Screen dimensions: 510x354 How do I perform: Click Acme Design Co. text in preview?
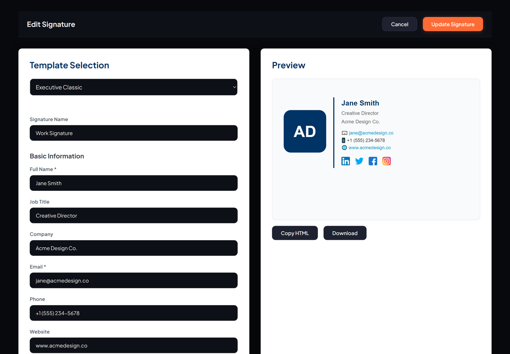(x=361, y=122)
